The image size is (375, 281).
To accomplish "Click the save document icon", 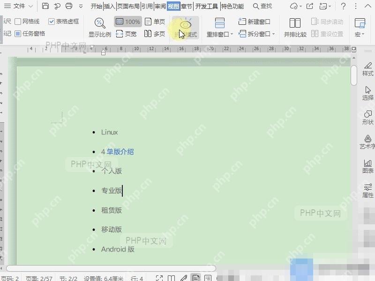I will coord(45,6).
